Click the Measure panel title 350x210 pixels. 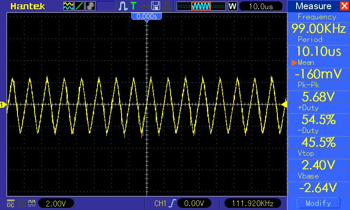(313, 6)
